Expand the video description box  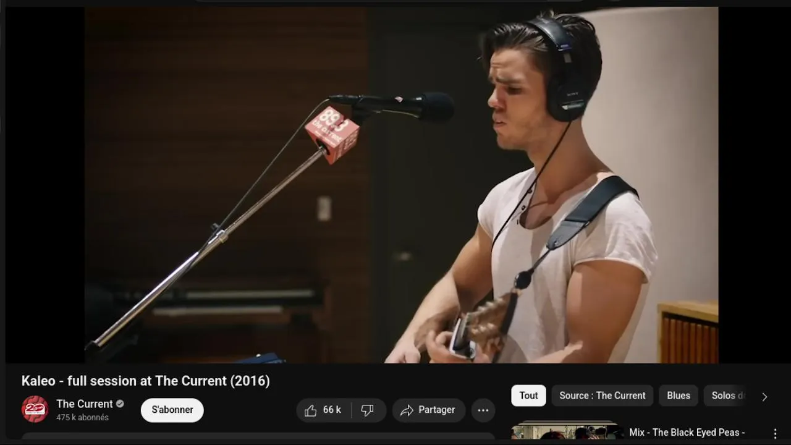click(258, 437)
